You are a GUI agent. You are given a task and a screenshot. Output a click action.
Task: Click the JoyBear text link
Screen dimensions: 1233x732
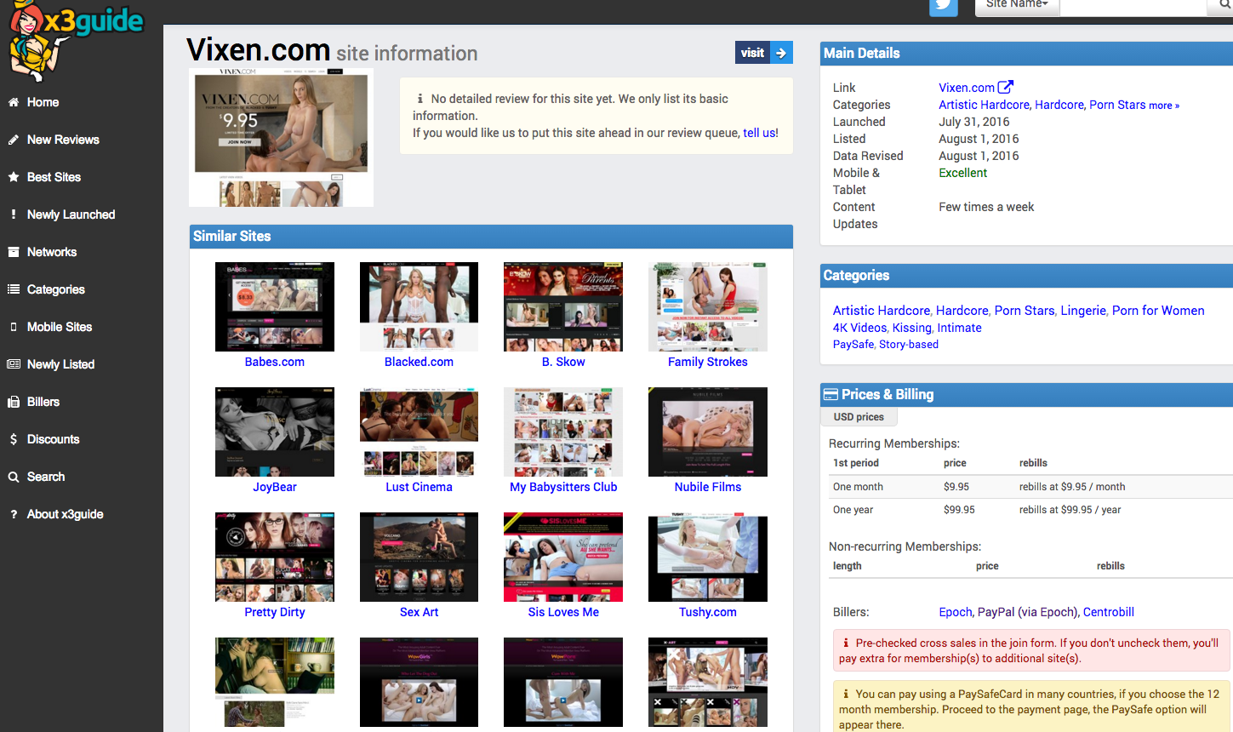[275, 487]
